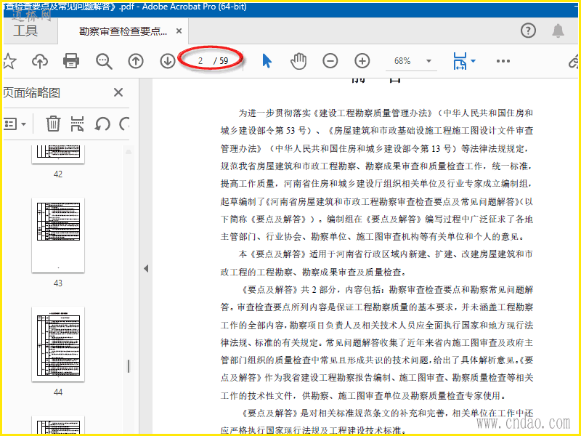This screenshot has height=436, width=581.
Task: Open the zoom level dropdown arrow
Action: coord(428,61)
